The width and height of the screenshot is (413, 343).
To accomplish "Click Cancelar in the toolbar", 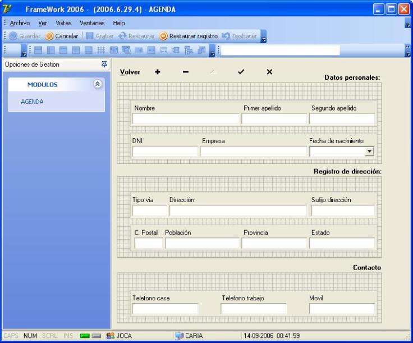I will click(x=62, y=36).
